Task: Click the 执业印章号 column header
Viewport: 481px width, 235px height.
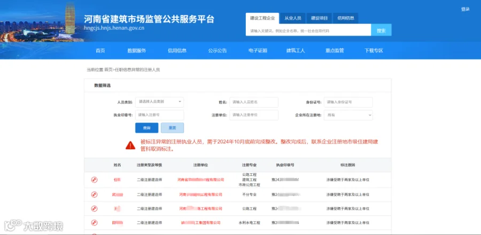Action: click(x=285, y=165)
